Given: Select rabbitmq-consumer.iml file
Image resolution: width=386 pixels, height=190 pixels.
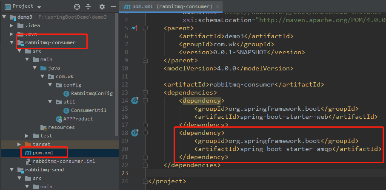Looking at the screenshot, I should (64, 161).
